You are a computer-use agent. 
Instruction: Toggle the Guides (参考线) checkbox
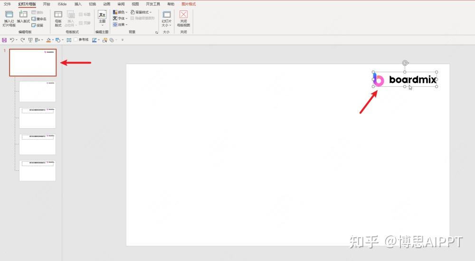pyautogui.click(x=76, y=40)
